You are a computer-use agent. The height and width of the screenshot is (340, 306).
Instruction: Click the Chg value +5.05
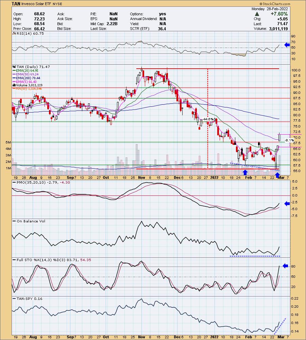coord(283,19)
